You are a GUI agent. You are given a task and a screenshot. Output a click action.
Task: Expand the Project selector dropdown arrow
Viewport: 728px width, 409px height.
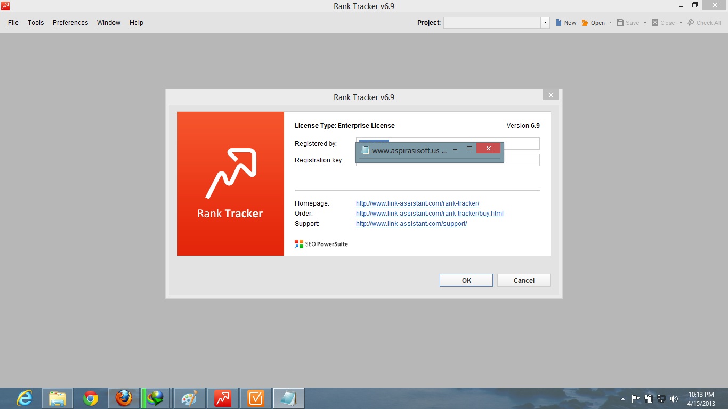(x=545, y=23)
